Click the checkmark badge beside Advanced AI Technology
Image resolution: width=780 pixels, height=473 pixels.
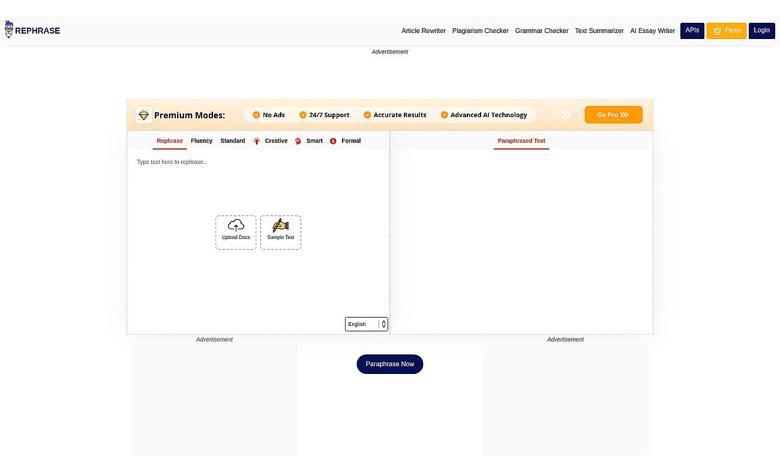[x=444, y=115]
